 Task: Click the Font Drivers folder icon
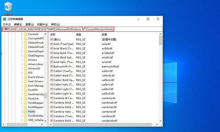tap(25, 81)
